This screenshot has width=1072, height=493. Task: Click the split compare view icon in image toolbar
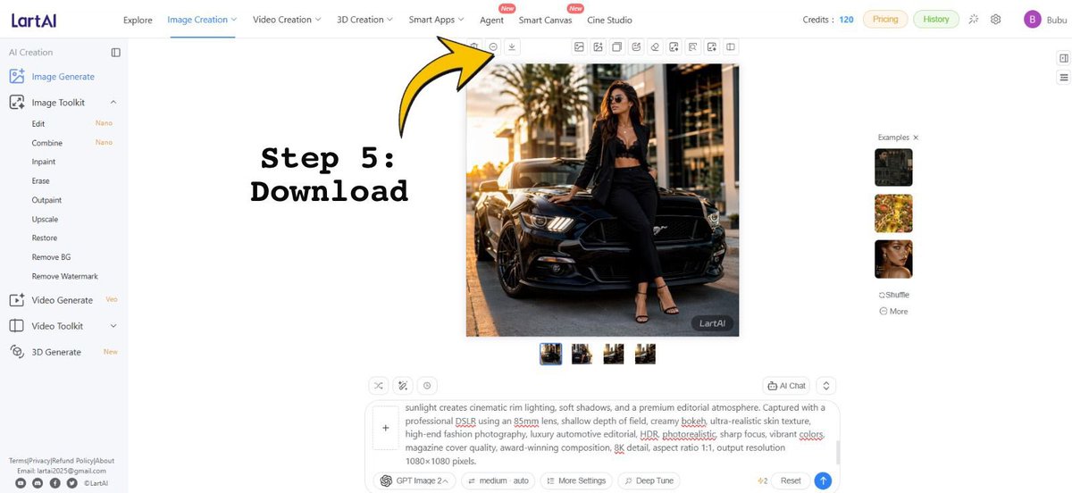pyautogui.click(x=731, y=47)
